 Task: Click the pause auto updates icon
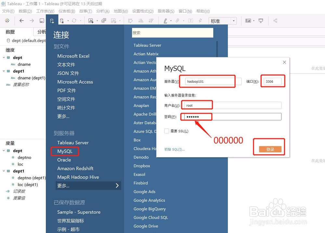click(61, 21)
